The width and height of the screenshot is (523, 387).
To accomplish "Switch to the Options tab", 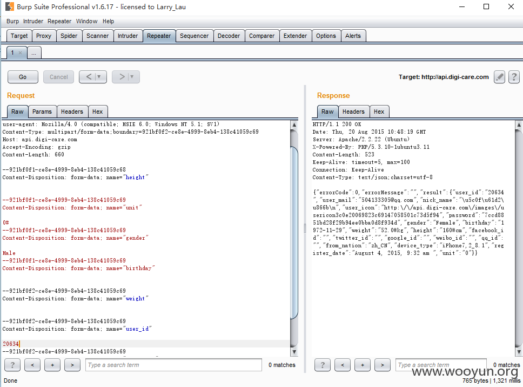I will [326, 36].
